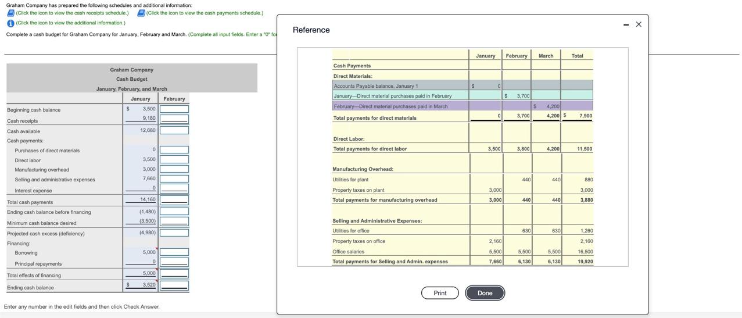The image size is (742, 318).
Task: Select February Borrowing input field
Action: click(x=174, y=252)
